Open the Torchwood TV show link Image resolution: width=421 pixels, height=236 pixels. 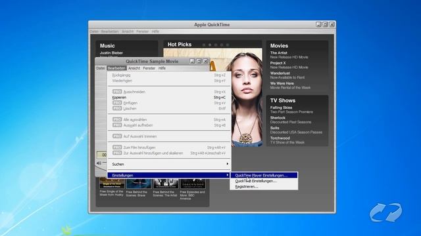pos(280,138)
